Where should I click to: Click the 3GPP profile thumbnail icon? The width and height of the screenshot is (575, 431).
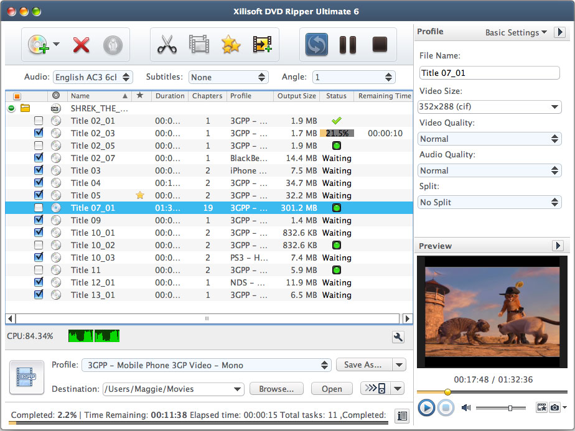click(x=27, y=377)
